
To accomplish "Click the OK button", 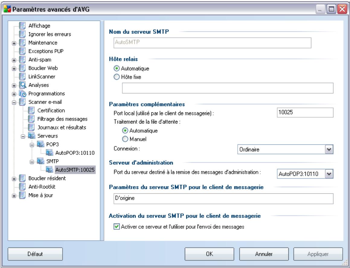I will 209,254.
